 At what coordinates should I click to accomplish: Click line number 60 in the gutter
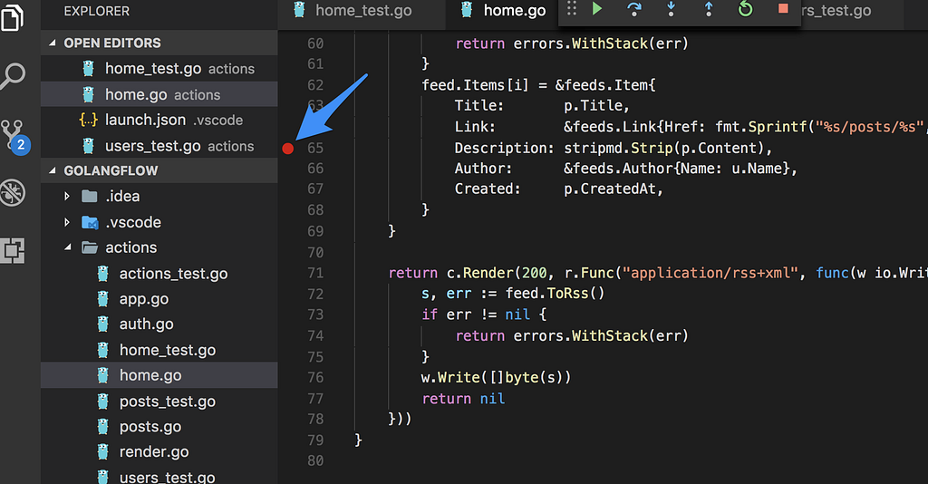click(315, 44)
